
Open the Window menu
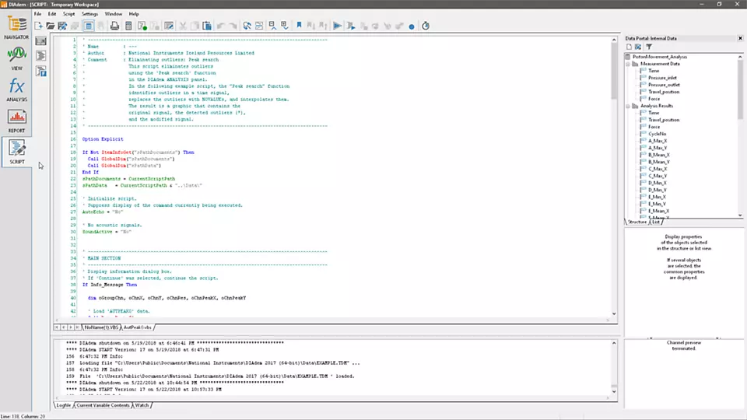click(x=113, y=14)
